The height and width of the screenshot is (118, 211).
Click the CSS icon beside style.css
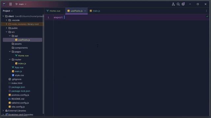[x=13, y=75]
